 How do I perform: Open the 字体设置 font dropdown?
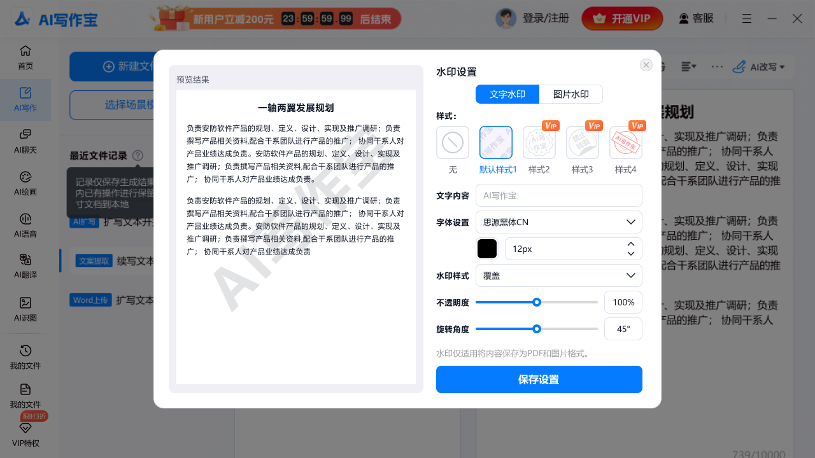point(559,222)
